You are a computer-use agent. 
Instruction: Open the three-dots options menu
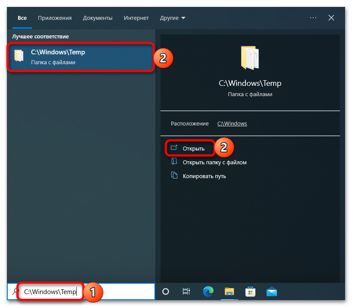[313, 18]
